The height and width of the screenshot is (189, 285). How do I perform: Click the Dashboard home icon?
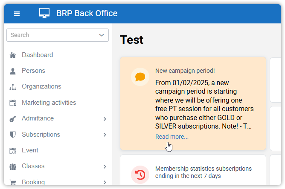pyautogui.click(x=13, y=55)
